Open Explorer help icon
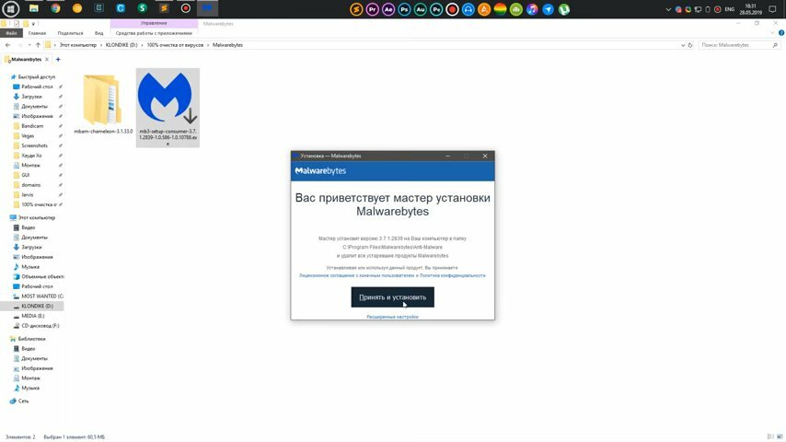The image size is (786, 442). pyautogui.click(x=781, y=33)
